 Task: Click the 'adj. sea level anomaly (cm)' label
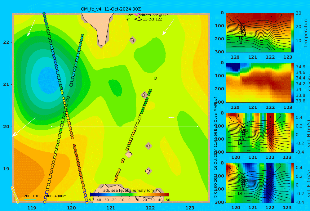click(130, 191)
